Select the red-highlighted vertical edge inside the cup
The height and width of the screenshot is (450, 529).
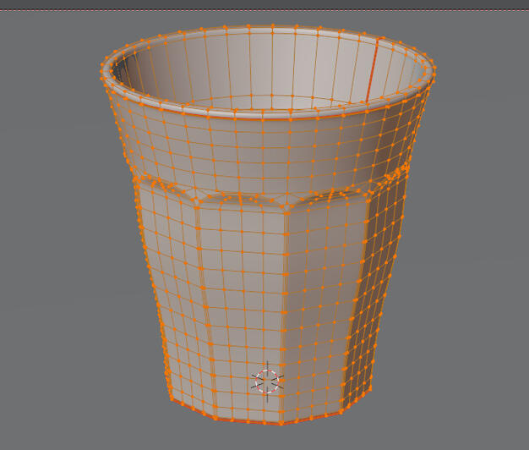372,70
